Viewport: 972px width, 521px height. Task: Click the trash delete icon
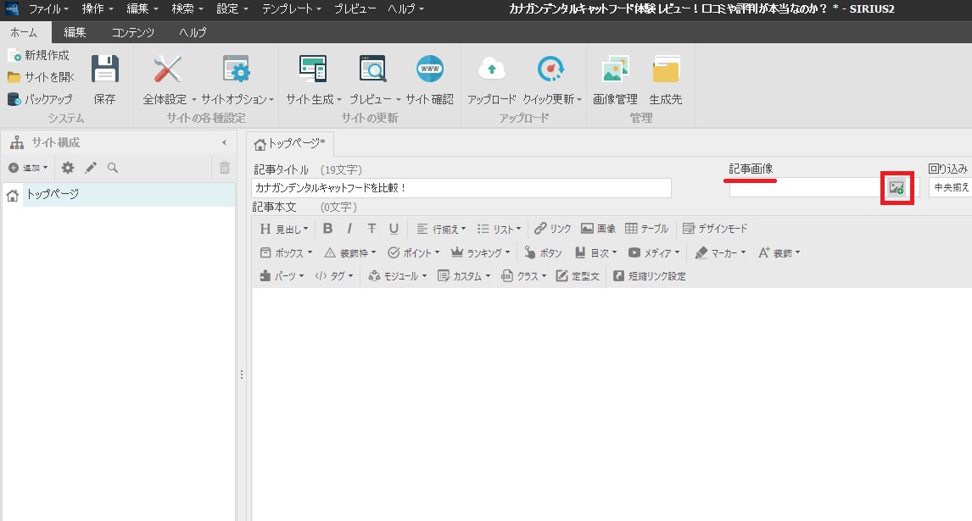(225, 167)
